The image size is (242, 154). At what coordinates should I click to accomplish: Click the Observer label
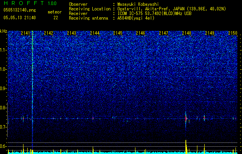point(78,4)
